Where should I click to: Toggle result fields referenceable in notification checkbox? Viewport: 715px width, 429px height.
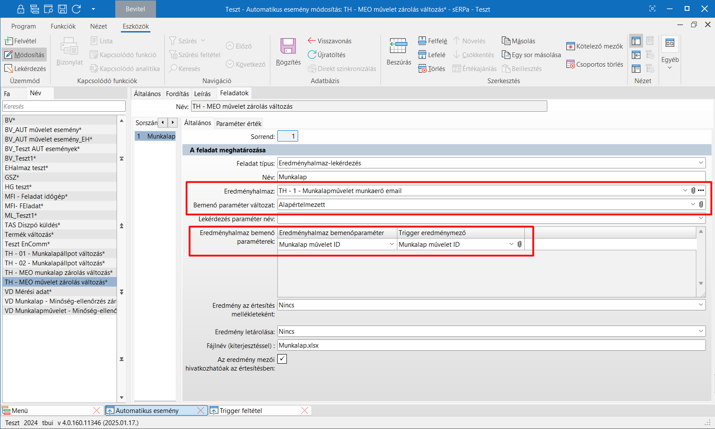(x=282, y=359)
